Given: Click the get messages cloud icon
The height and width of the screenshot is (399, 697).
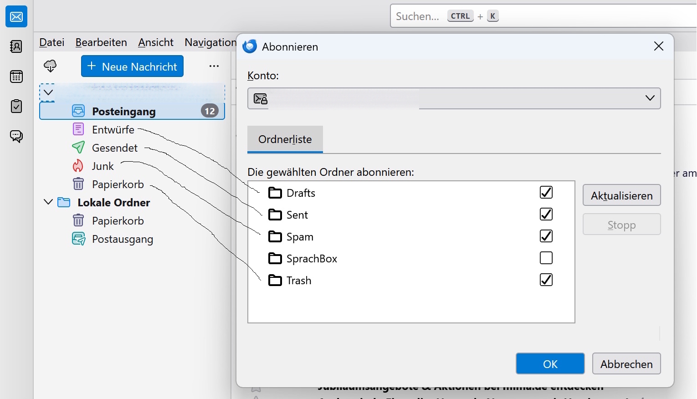Looking at the screenshot, I should pyautogui.click(x=50, y=66).
